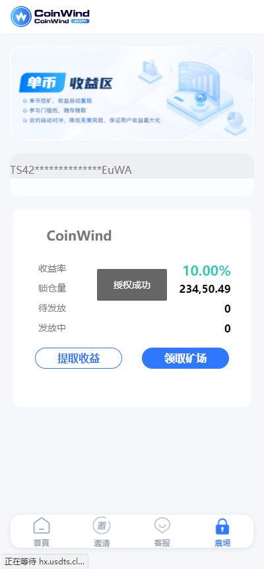This screenshot has height=569, width=264.
Task: Select the CoinWind card title
Action: pos(79,236)
